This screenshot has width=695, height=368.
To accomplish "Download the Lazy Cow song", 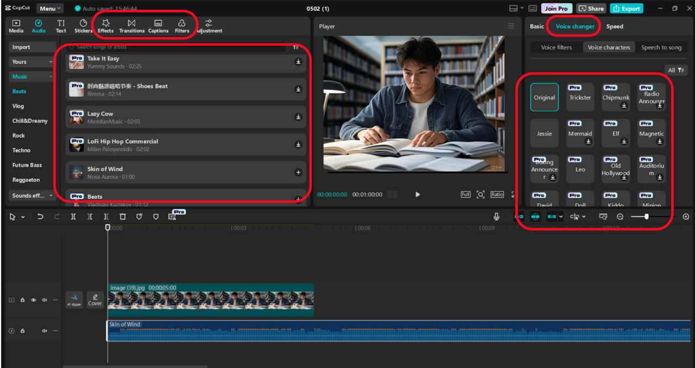I will pos(298,117).
